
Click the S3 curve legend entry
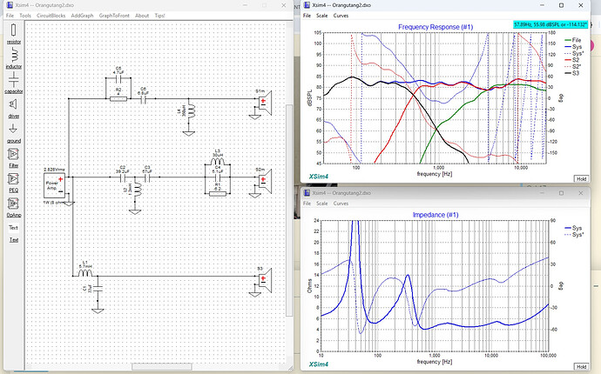pos(572,73)
